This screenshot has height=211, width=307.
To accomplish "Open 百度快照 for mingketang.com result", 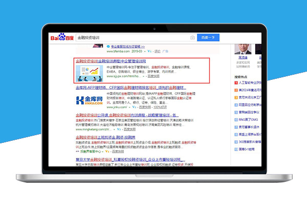I will [129, 129].
